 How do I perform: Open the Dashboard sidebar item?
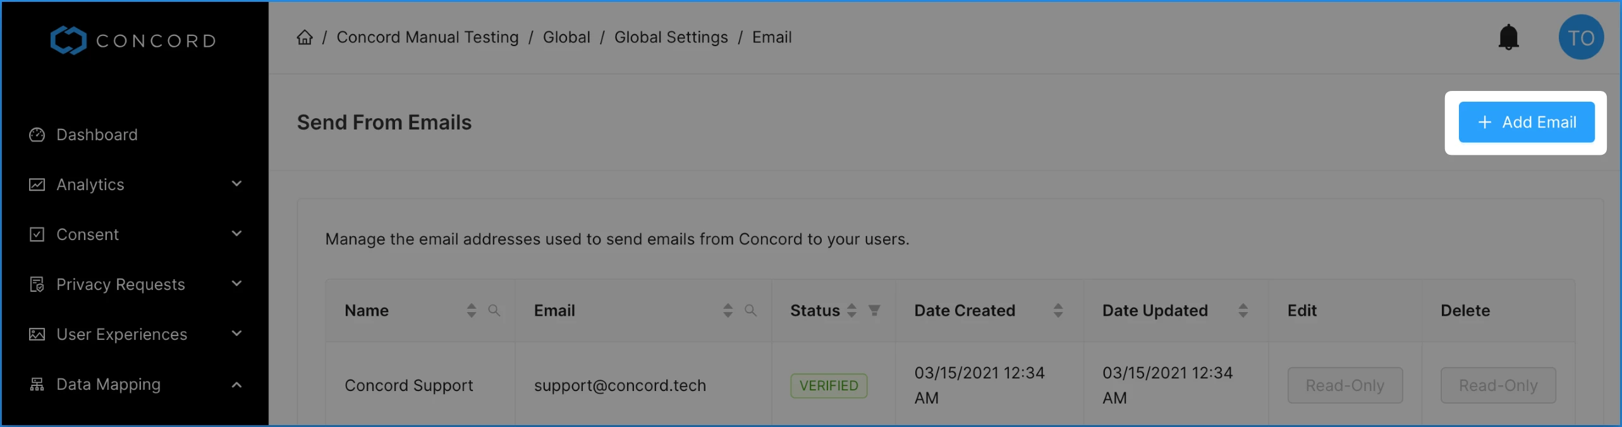coord(135,135)
